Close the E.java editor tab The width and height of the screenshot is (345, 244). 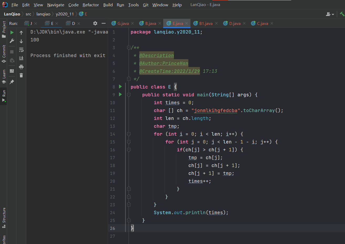(187, 23)
